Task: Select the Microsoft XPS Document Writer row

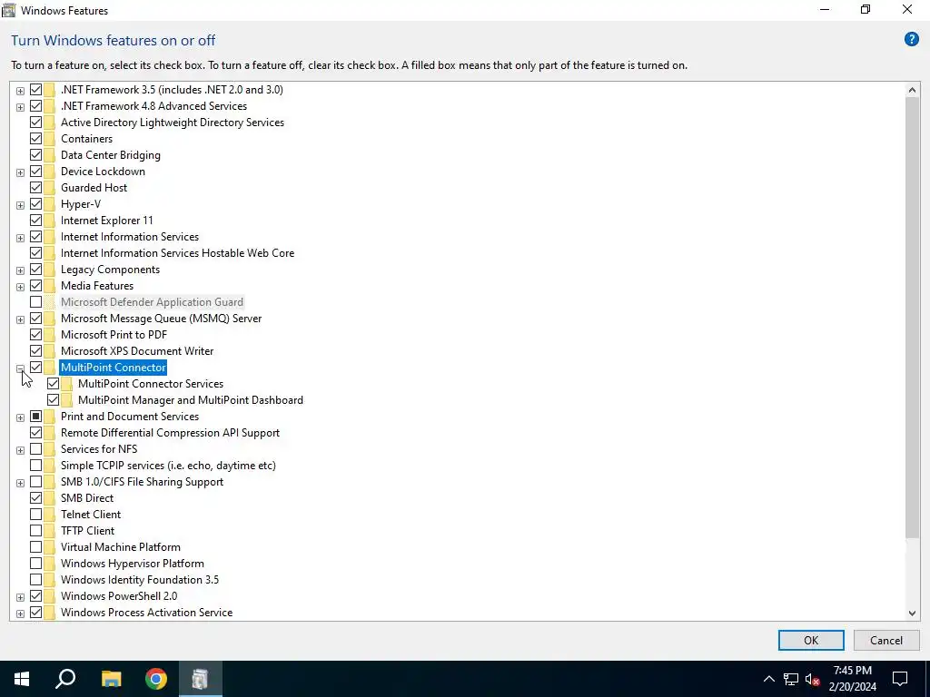Action: click(137, 351)
